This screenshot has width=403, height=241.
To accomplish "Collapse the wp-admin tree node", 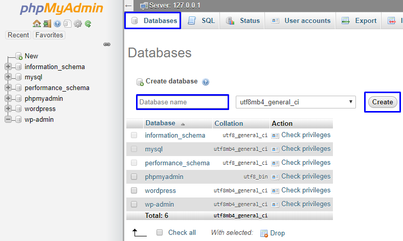I will [x=8, y=119].
